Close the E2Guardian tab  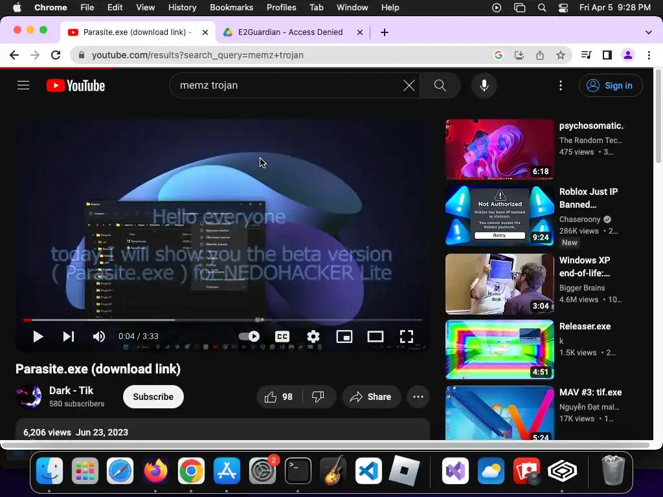point(360,32)
